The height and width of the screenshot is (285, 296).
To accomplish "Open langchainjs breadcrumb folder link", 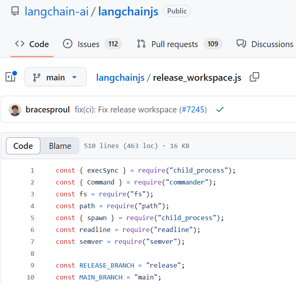I will point(120,78).
